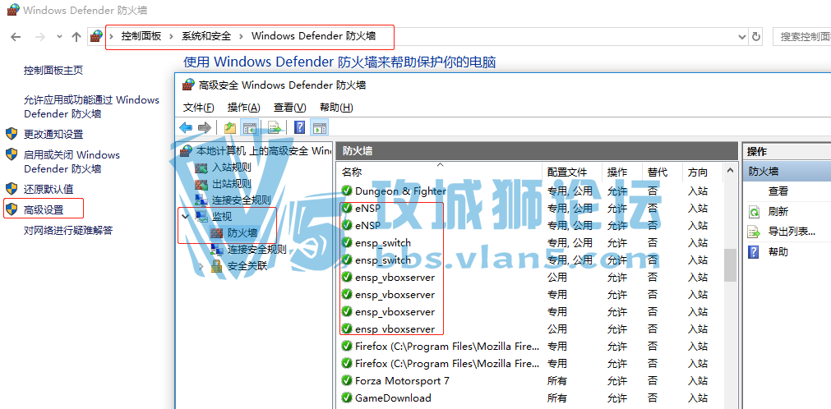Click the padlock icon for 安全关联
831x409 pixels.
[x=217, y=266]
